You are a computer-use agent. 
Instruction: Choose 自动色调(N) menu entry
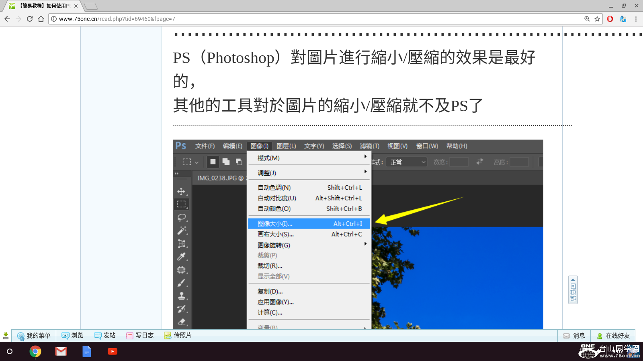[309, 187]
